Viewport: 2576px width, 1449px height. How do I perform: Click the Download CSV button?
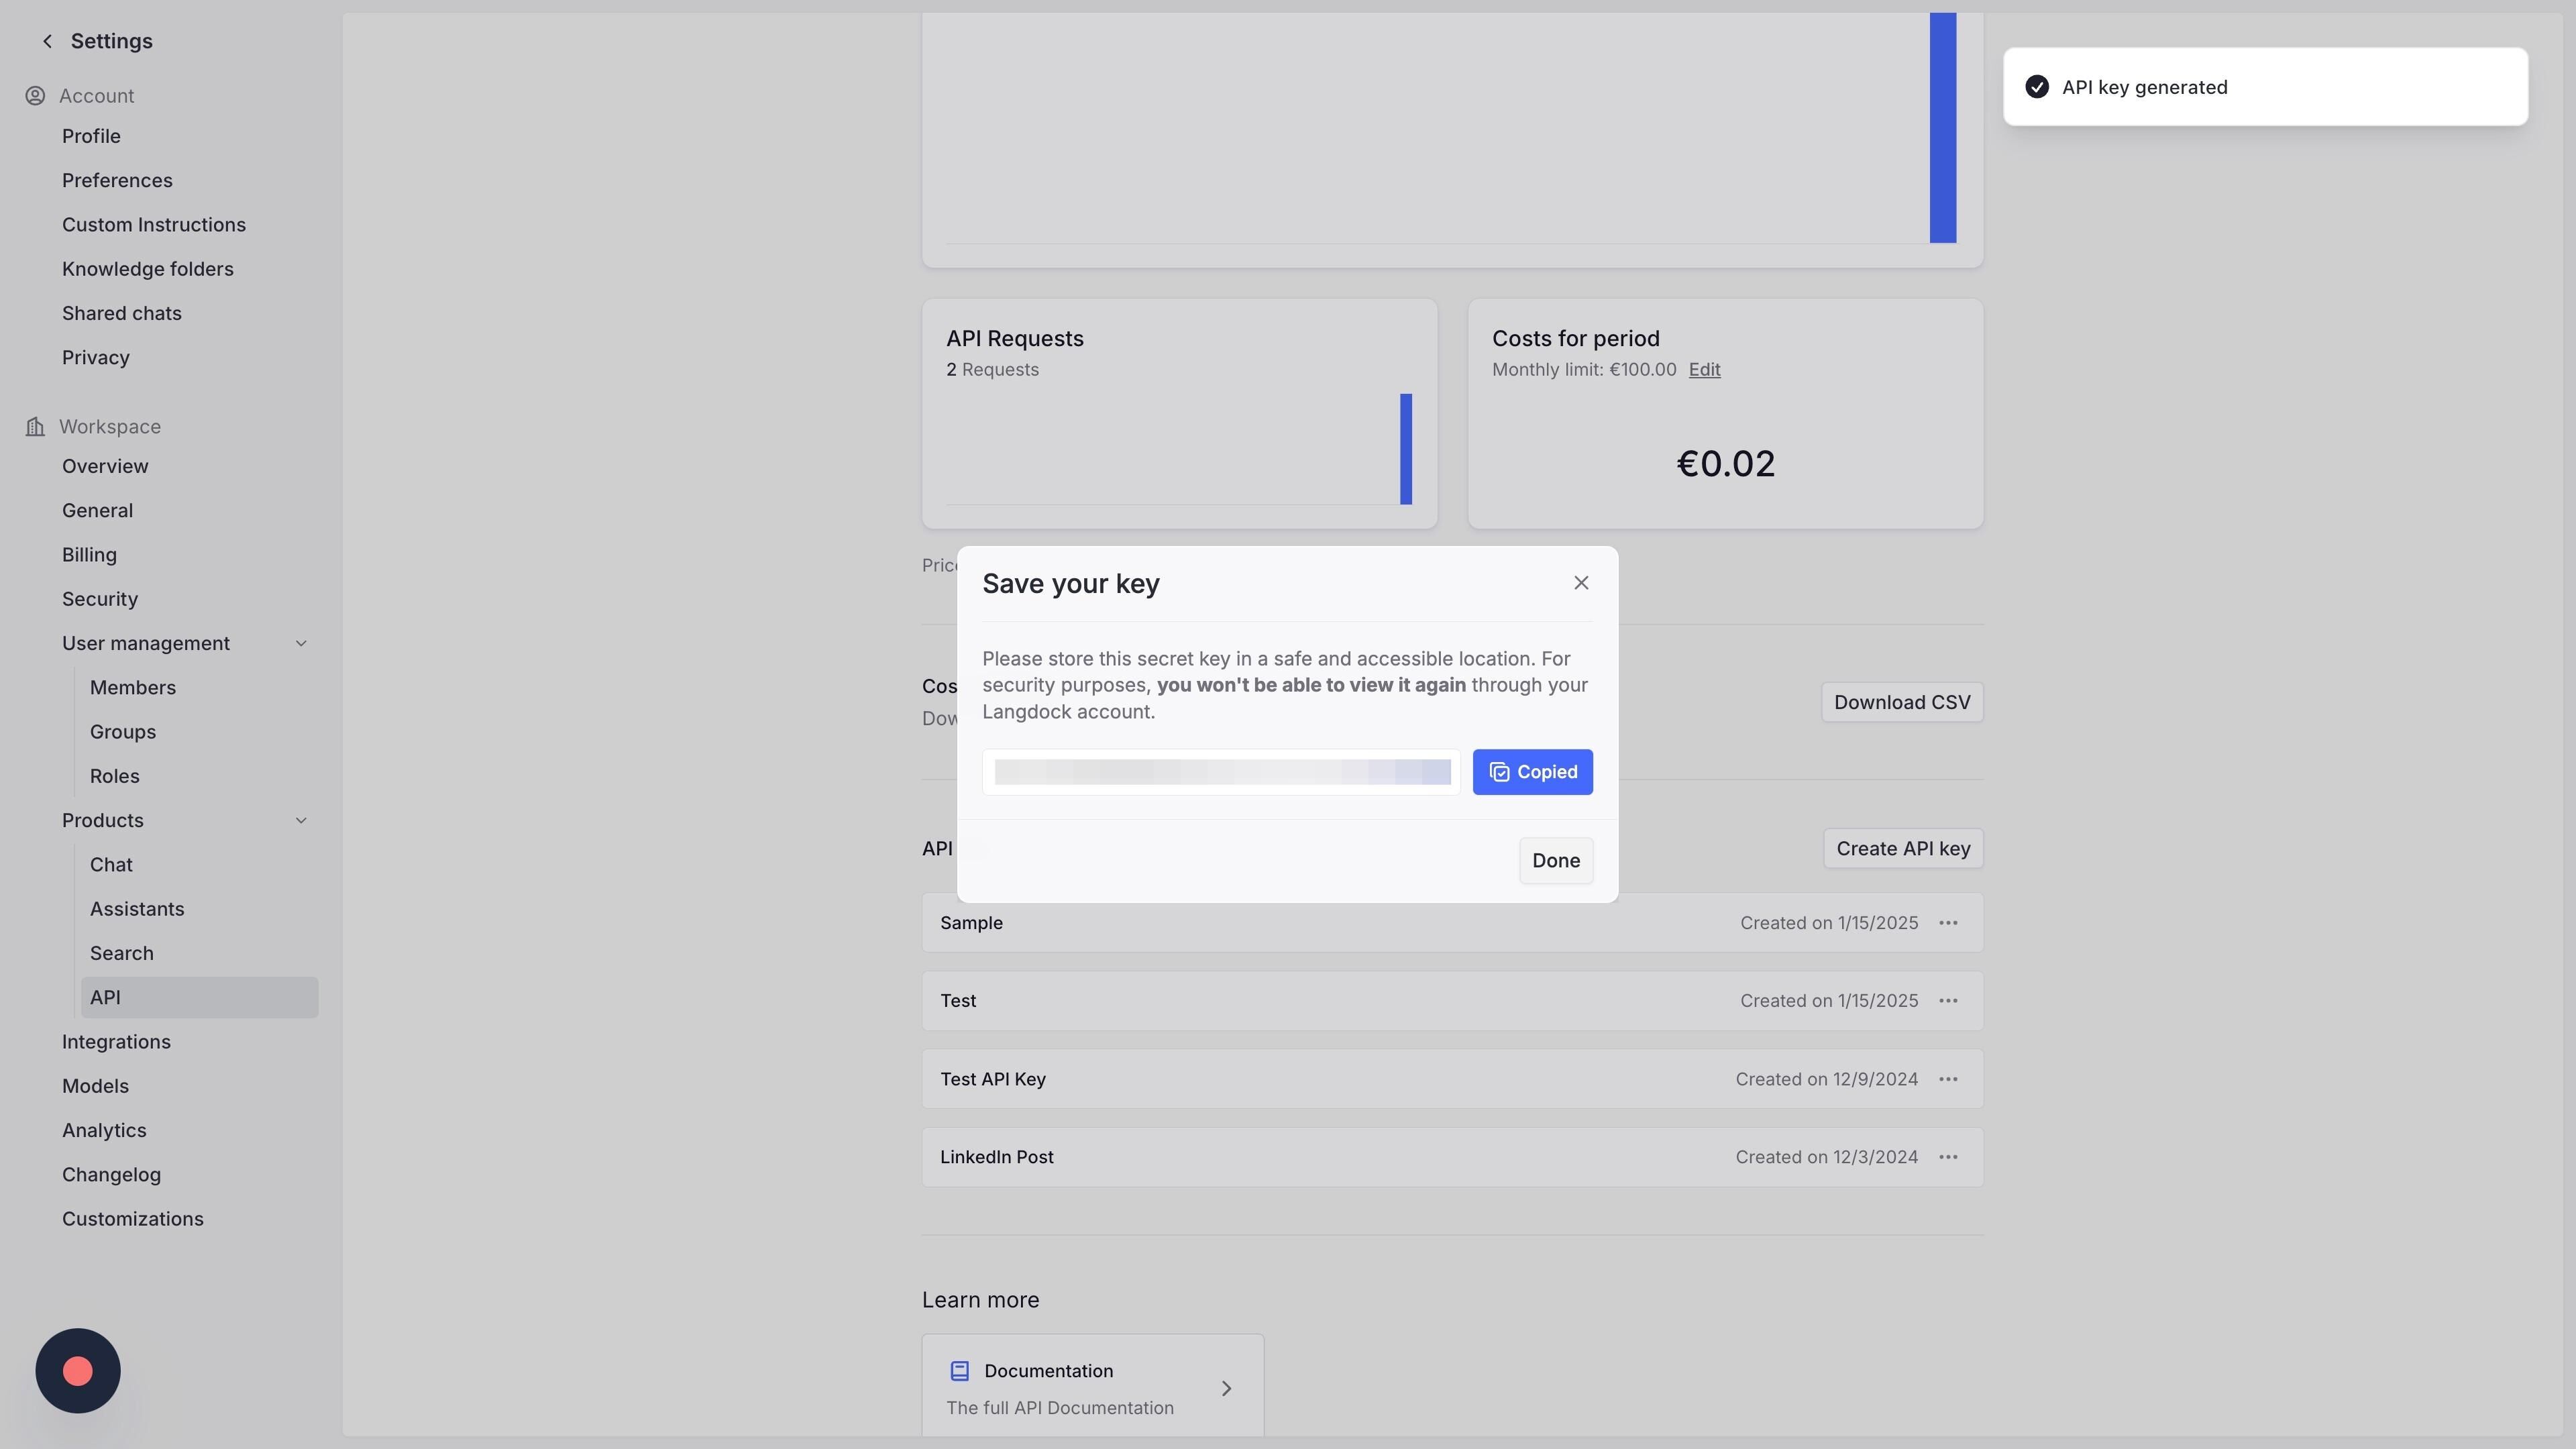pos(1901,702)
